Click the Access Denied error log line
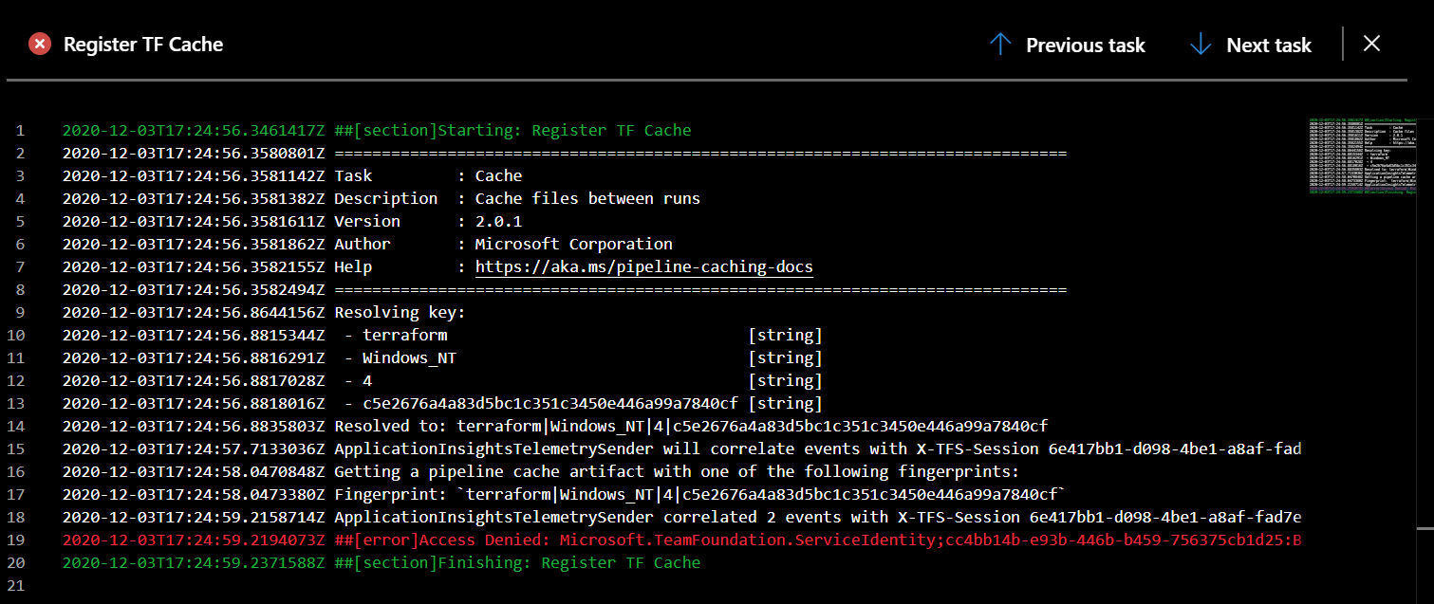 (664, 540)
